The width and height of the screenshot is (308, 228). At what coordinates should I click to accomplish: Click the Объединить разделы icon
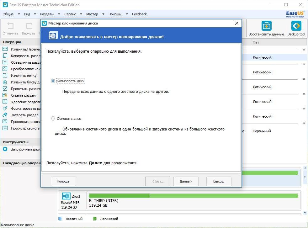click(5, 62)
